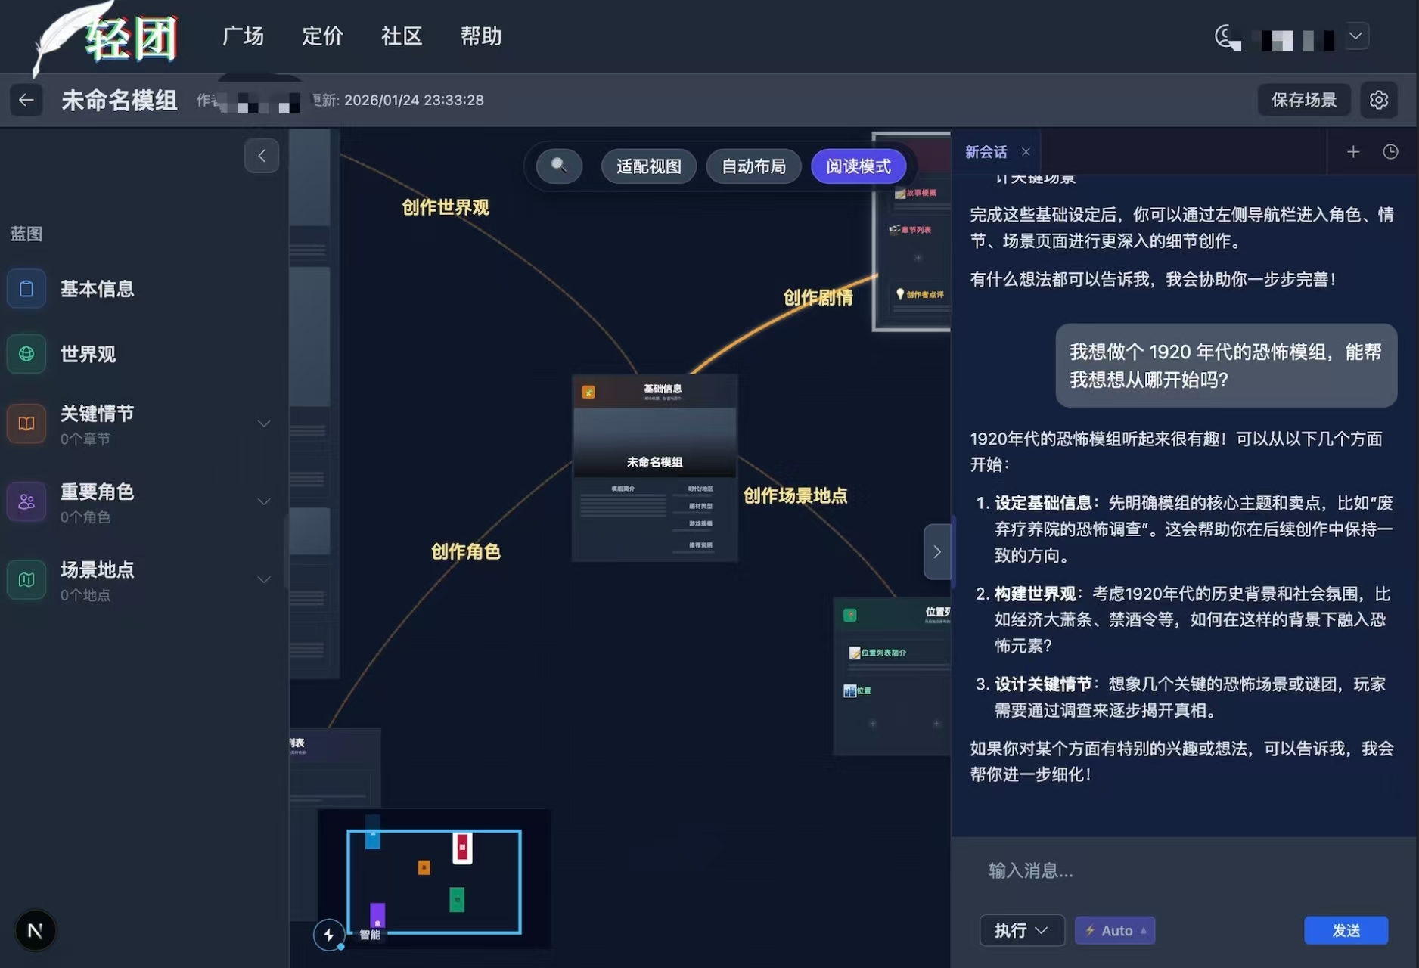Click the 重要角色 people icon
The image size is (1419, 968).
(x=26, y=501)
